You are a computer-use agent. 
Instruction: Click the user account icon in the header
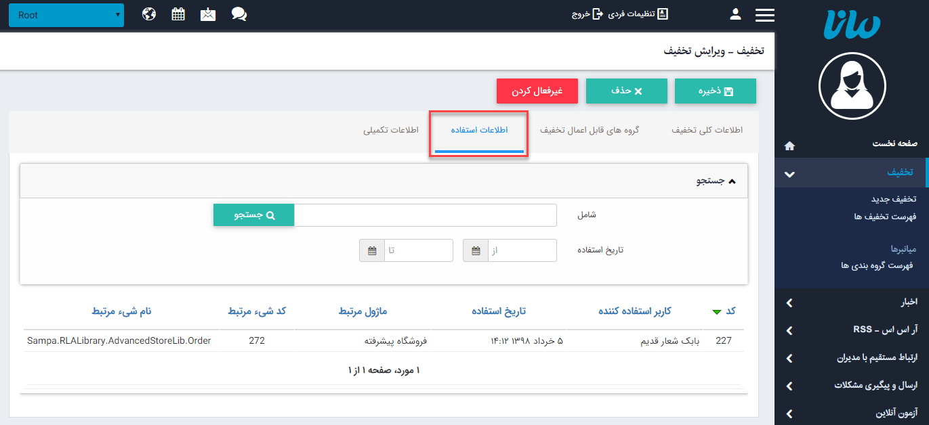click(735, 14)
